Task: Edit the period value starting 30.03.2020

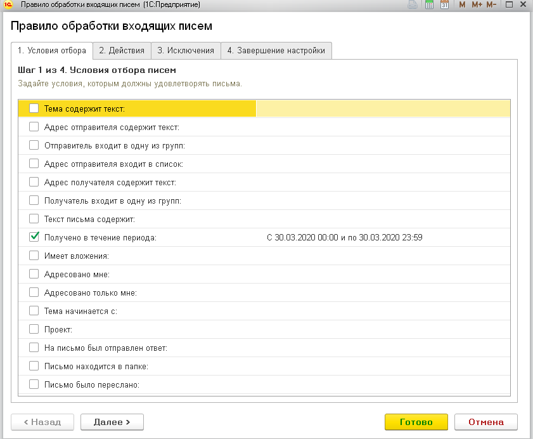Action: [344, 237]
